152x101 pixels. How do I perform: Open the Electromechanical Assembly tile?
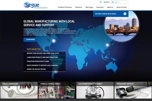coord(95,90)
